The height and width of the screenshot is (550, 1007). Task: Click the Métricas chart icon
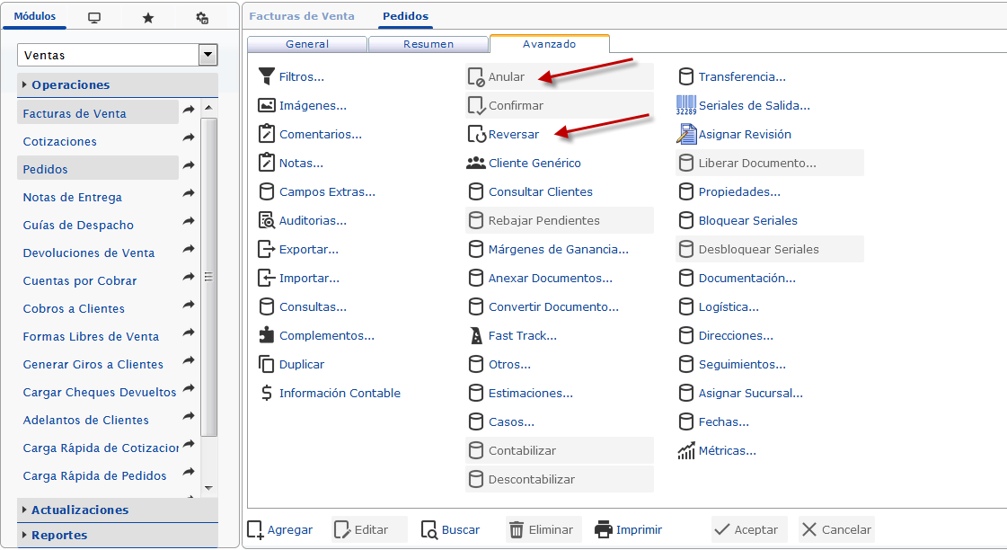(686, 450)
